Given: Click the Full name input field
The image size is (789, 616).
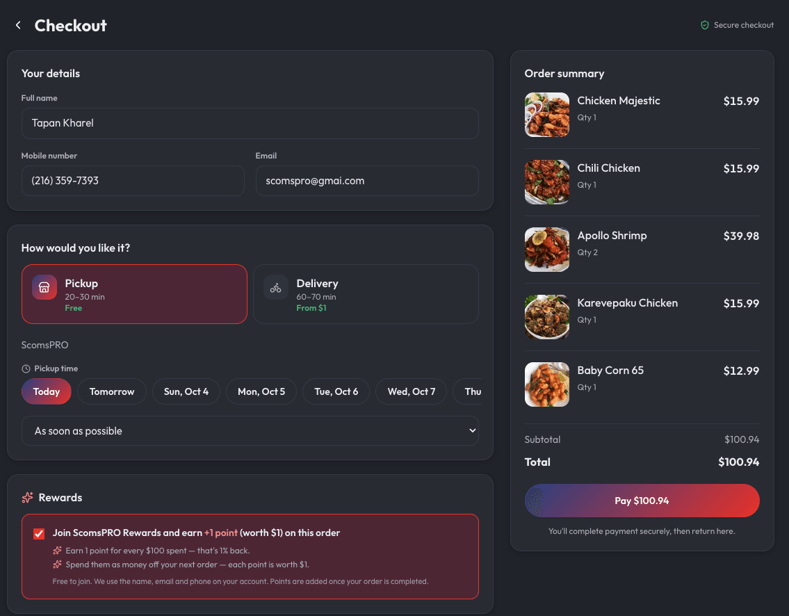Looking at the screenshot, I should [x=250, y=123].
